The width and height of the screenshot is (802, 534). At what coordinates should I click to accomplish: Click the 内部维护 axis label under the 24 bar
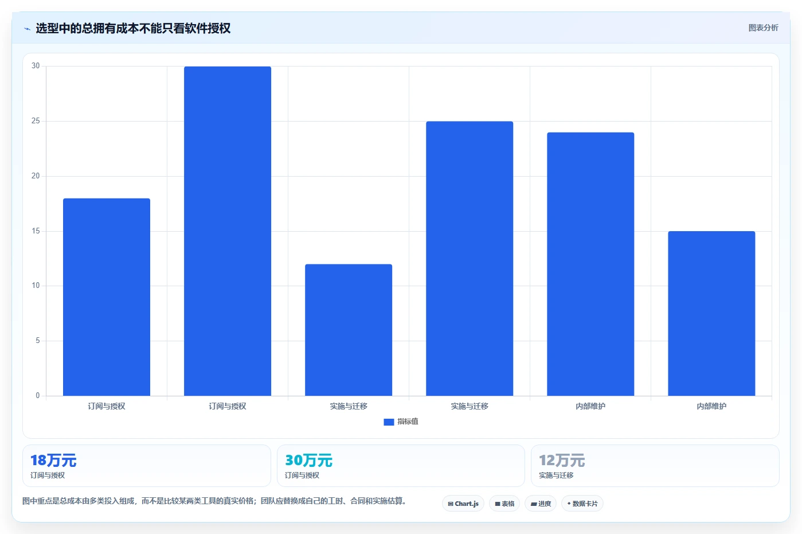click(590, 406)
